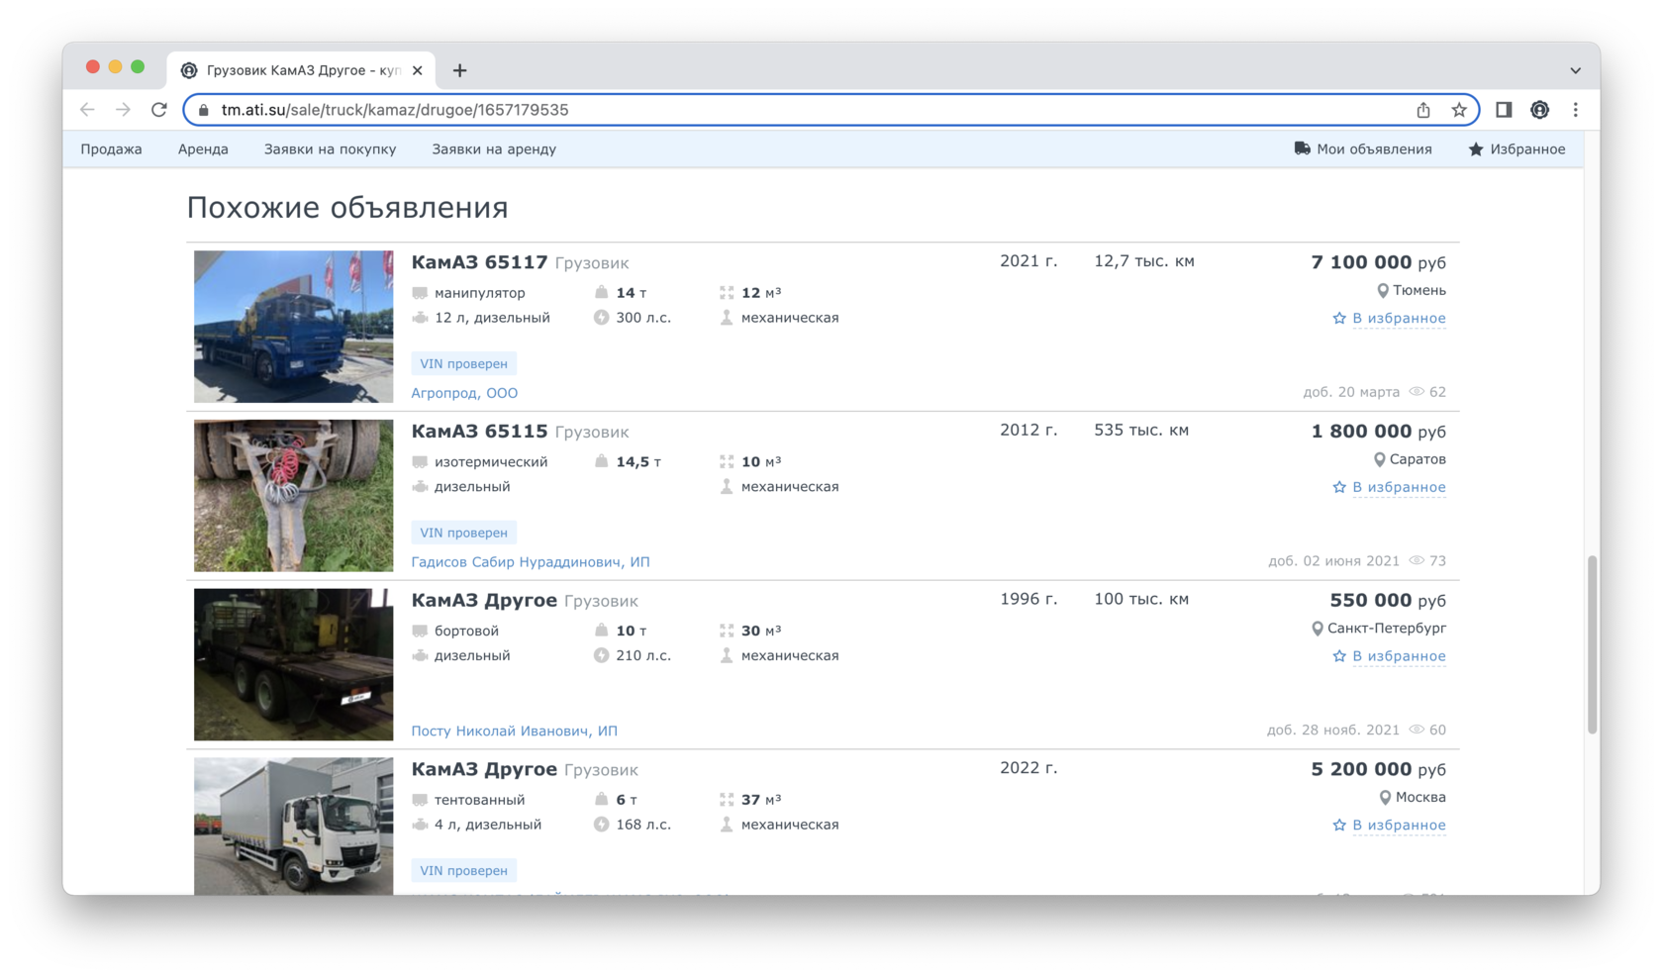Add the Санкт-Петербург listing to favorites
Screen dimensions: 1663x978
1389,656
